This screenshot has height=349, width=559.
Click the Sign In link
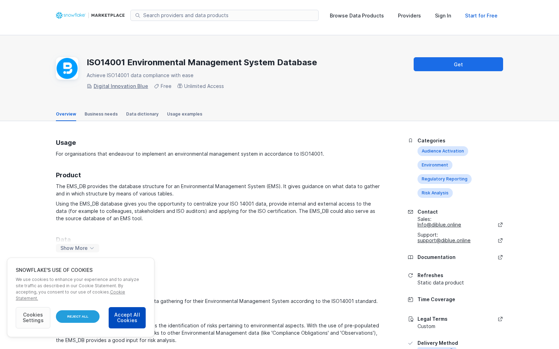click(x=443, y=16)
